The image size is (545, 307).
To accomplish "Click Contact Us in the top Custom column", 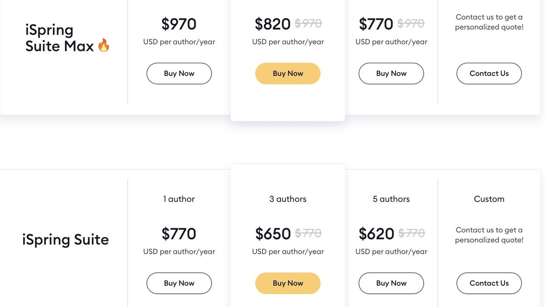I will pyautogui.click(x=489, y=73).
